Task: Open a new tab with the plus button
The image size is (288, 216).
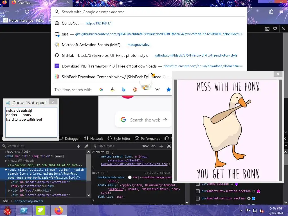Action: [77, 2]
